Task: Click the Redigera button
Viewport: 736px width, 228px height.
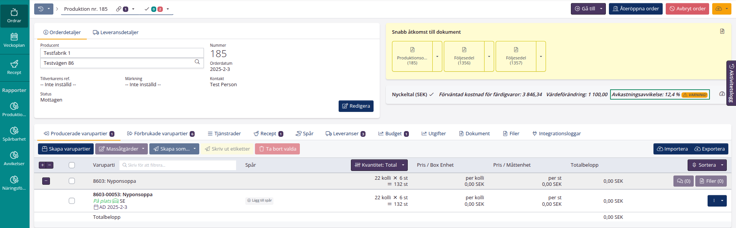Action: click(x=356, y=106)
